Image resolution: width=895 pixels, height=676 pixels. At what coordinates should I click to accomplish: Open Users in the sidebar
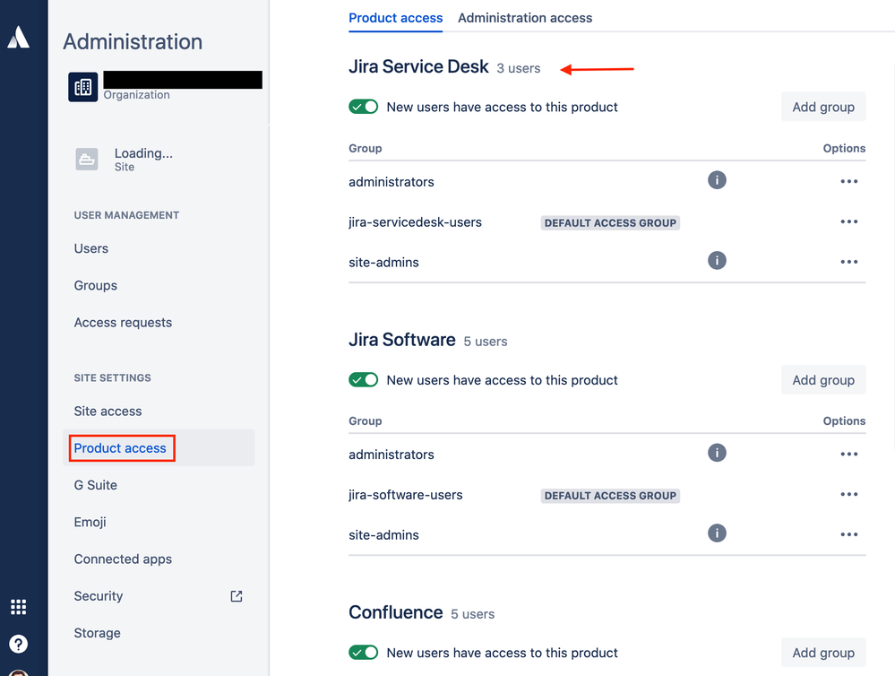click(x=91, y=248)
